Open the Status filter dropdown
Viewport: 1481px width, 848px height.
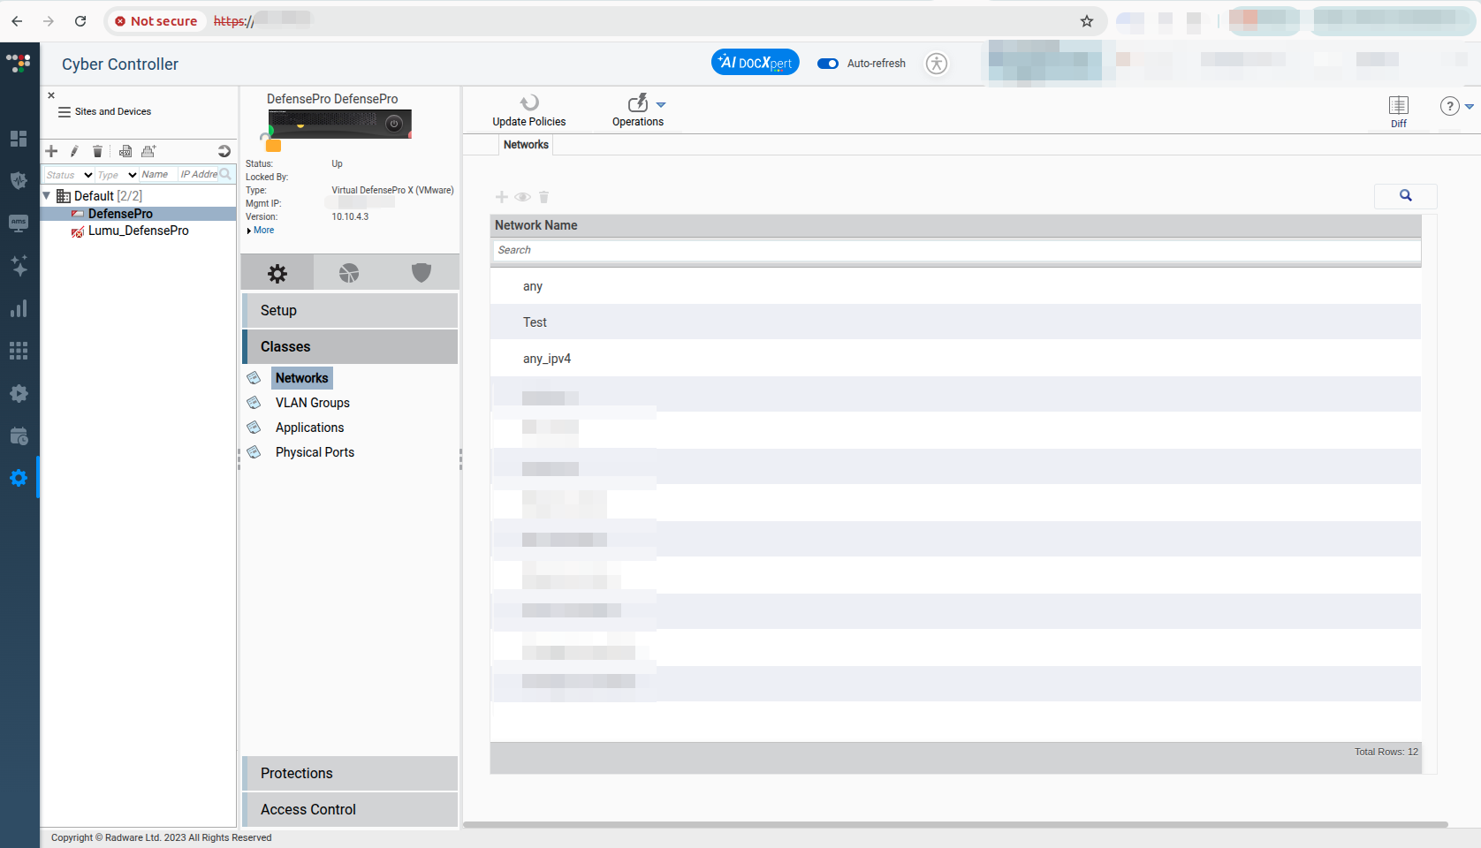click(70, 175)
